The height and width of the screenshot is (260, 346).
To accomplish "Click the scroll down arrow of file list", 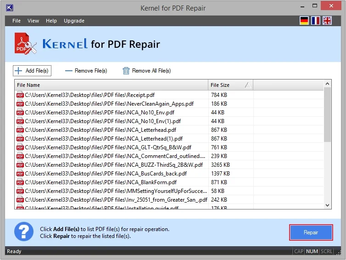I will 328,205.
